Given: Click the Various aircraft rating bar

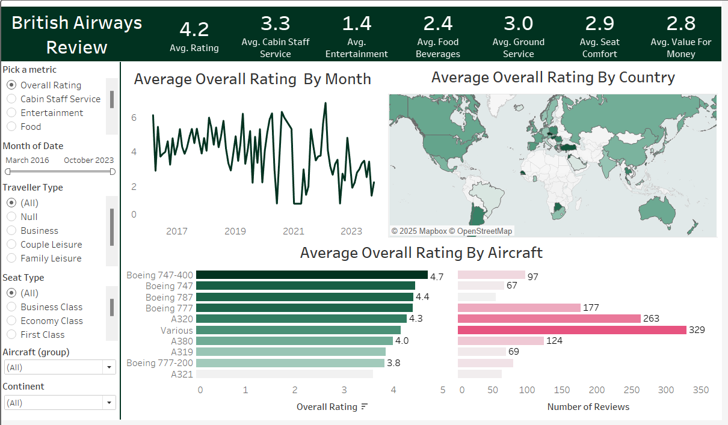Looking at the screenshot, I should [x=298, y=330].
